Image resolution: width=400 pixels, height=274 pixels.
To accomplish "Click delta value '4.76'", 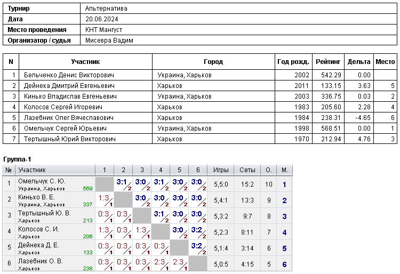I will coord(364,139).
